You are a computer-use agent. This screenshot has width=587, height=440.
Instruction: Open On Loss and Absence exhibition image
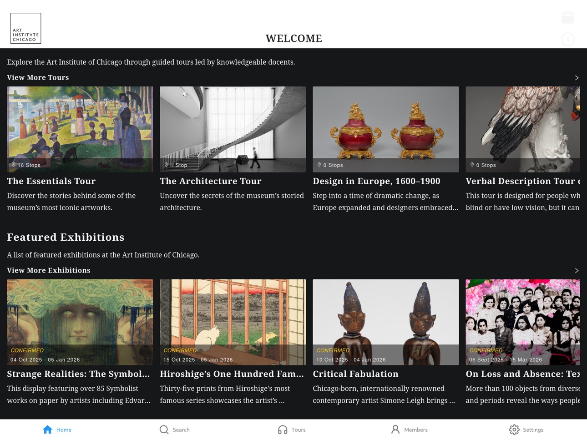(523, 322)
